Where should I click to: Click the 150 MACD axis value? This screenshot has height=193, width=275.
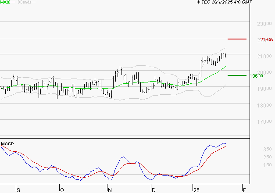(x=268, y=165)
